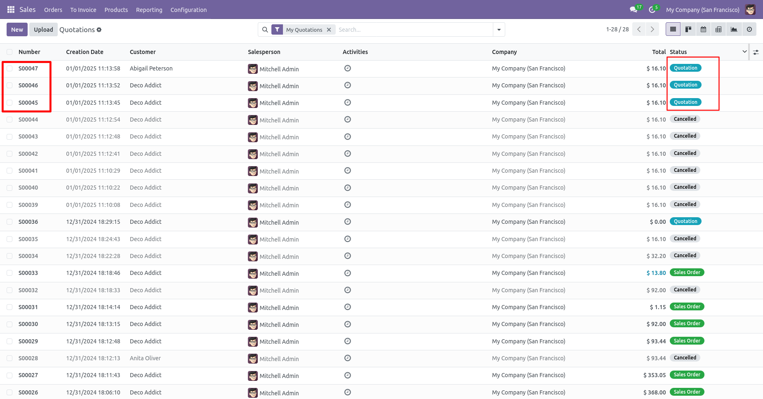The image size is (763, 399).
Task: Open company switcher My Company (San Francisco)
Action: click(703, 9)
